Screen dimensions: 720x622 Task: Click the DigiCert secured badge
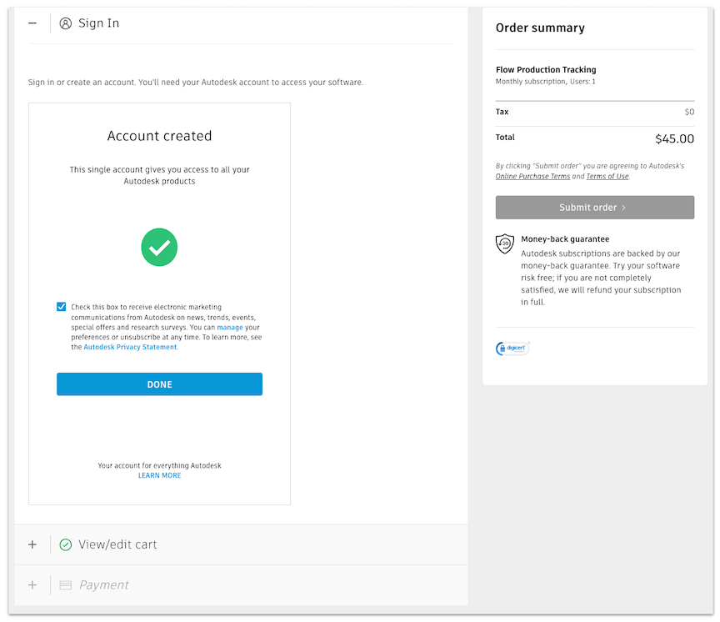512,349
